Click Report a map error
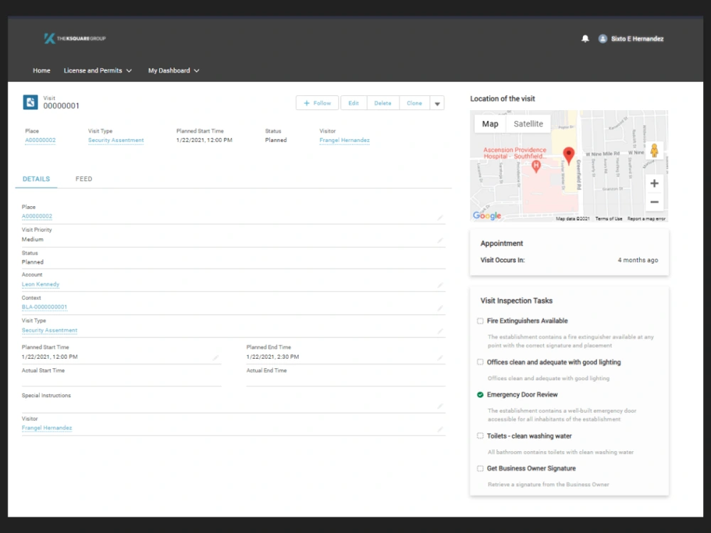This screenshot has width=711, height=533. (646, 218)
